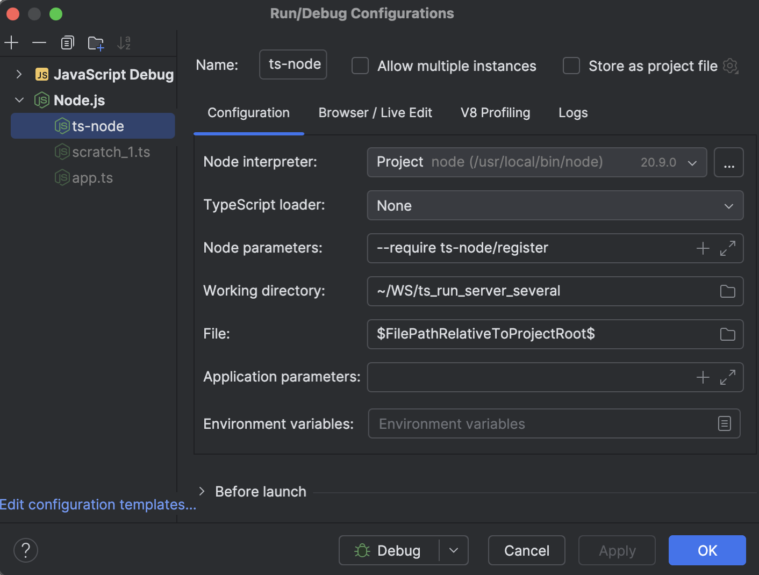The height and width of the screenshot is (575, 759).
Task: Add a new run configuration
Action: click(11, 42)
